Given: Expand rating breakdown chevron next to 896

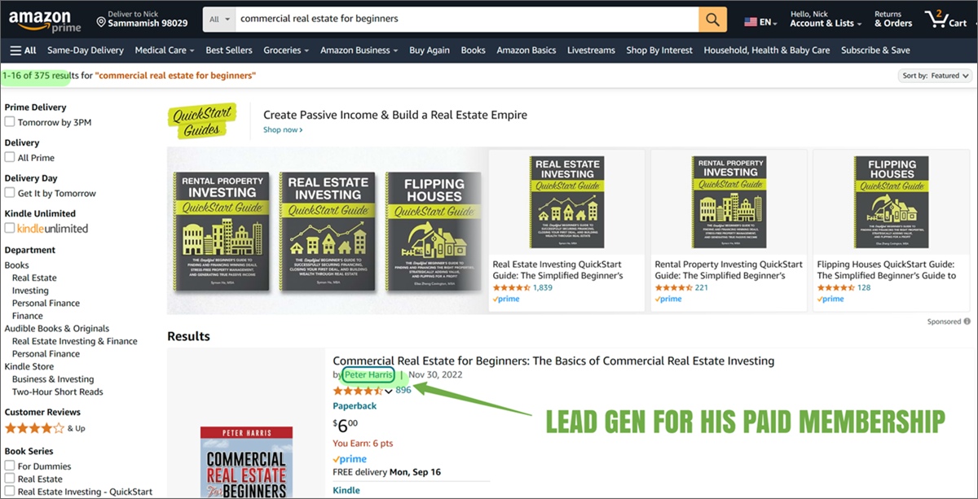Looking at the screenshot, I should [x=389, y=392].
